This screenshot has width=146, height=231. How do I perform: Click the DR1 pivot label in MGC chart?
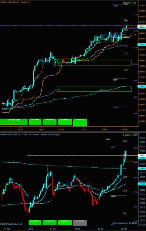click(126, 30)
